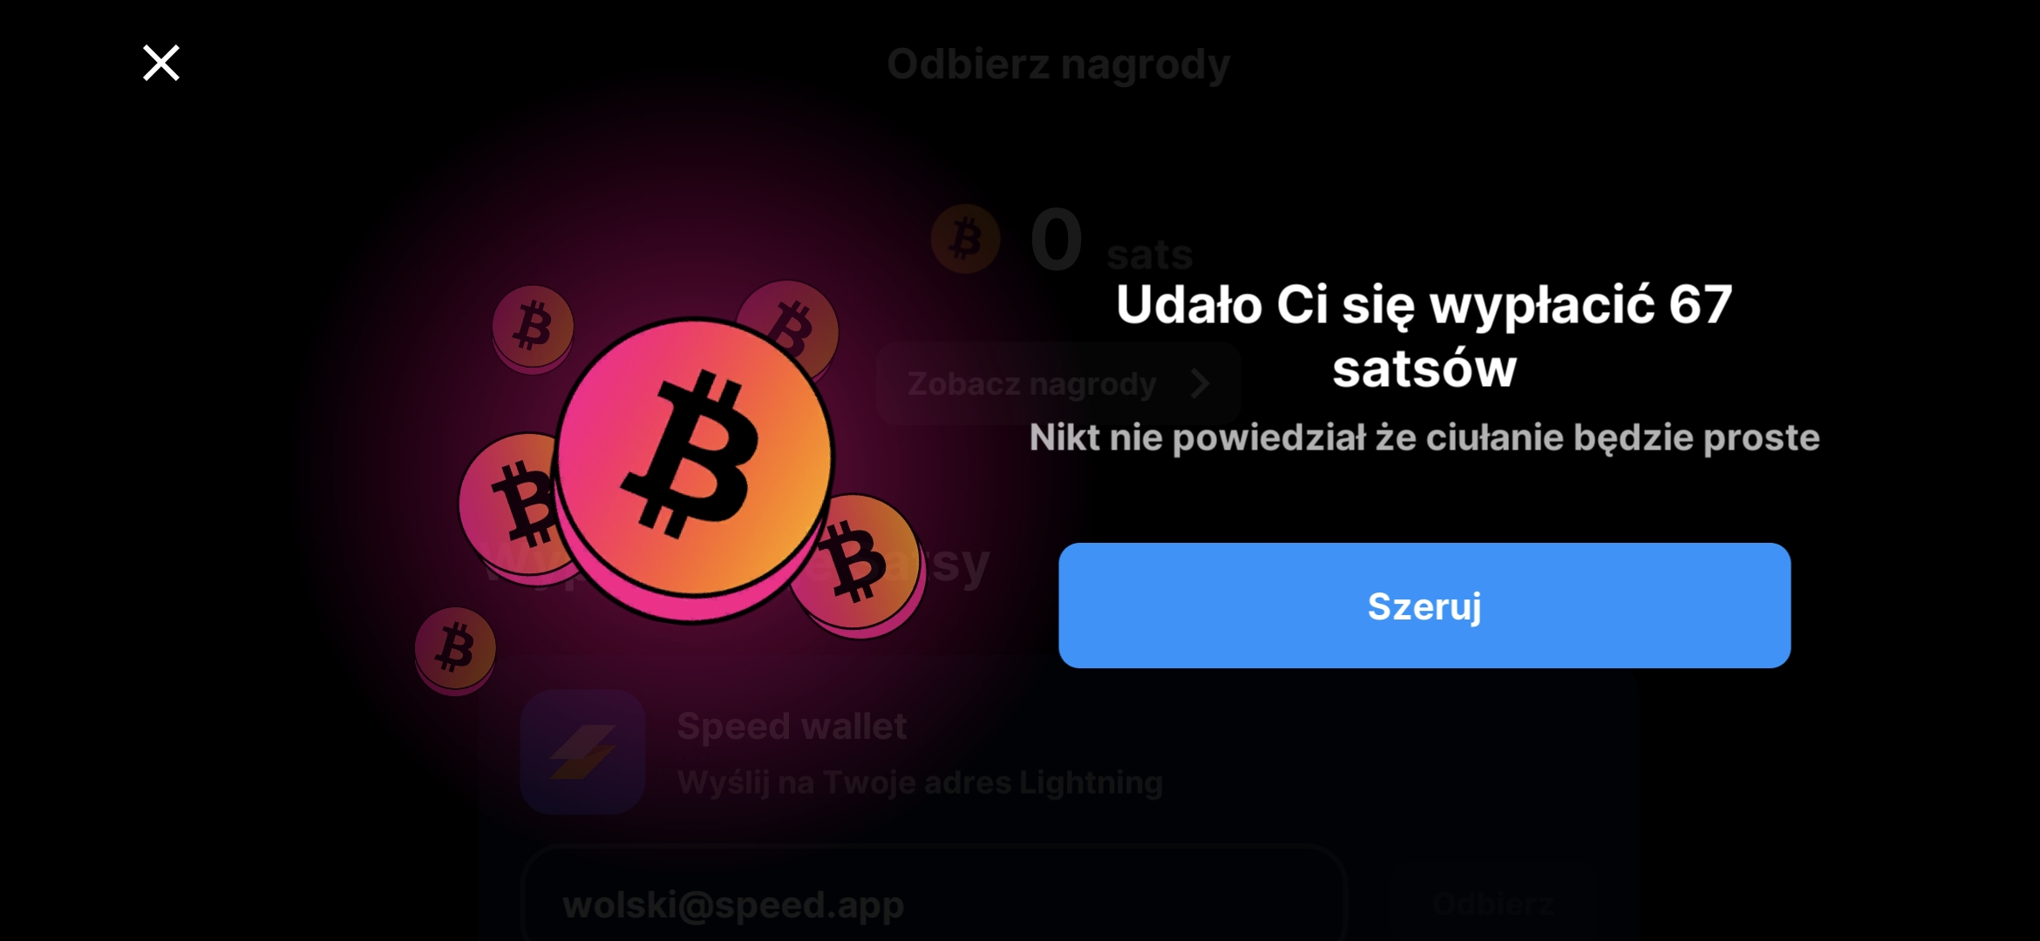
Task: Click the Wyślij na Twoje adres Lightning text
Action: [920, 782]
